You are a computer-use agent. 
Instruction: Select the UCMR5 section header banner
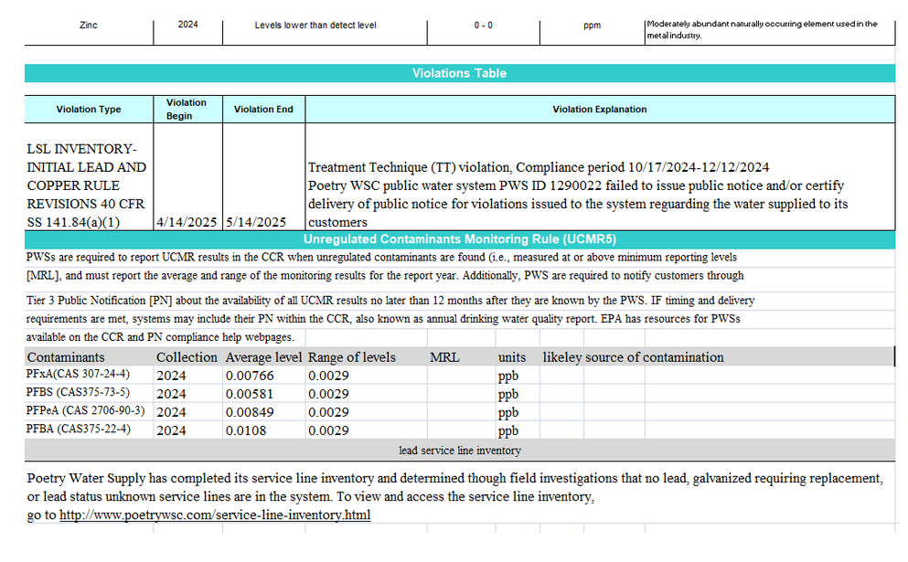pyautogui.click(x=460, y=239)
